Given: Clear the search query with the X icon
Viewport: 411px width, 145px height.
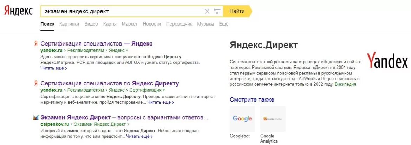Looking at the screenshot, I should (207, 11).
